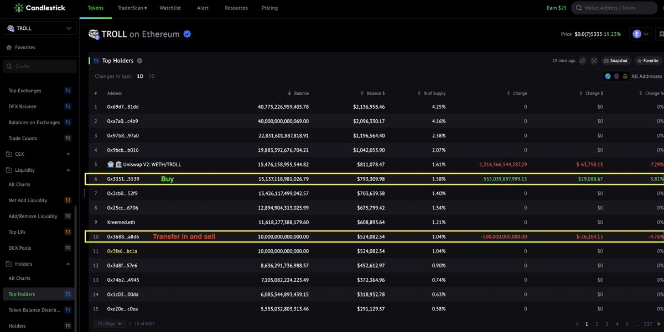Expand panel with the fullscreen arrows icon
Image resolution: width=664 pixels, height=332 pixels.
pyautogui.click(x=594, y=61)
